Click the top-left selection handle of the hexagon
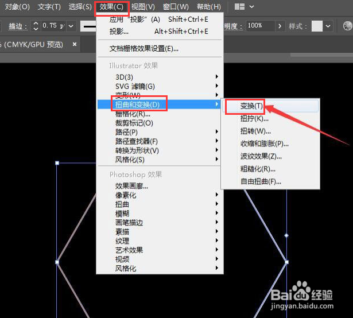353x318 pixels. (x=57, y=163)
